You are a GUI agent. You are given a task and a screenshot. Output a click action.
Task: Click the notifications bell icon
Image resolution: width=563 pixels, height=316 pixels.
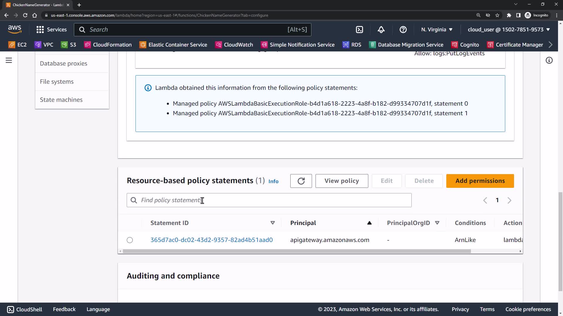point(381,30)
